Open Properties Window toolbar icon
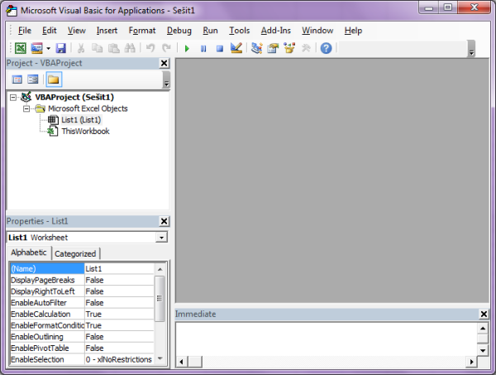 coord(273,48)
